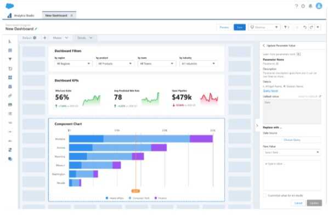Select the bottom left sidebar icon
328x219 pixels.
(10, 159)
